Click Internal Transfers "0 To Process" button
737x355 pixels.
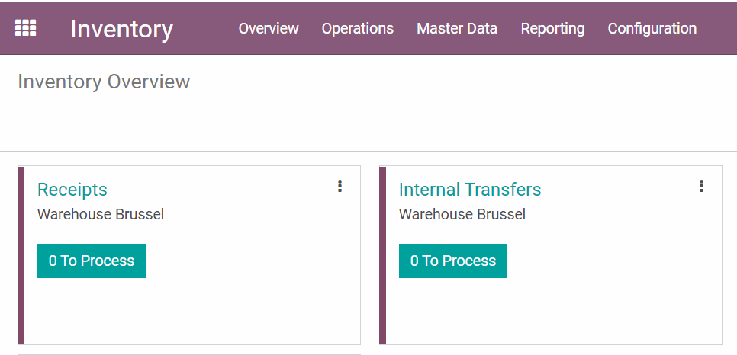[x=453, y=261]
